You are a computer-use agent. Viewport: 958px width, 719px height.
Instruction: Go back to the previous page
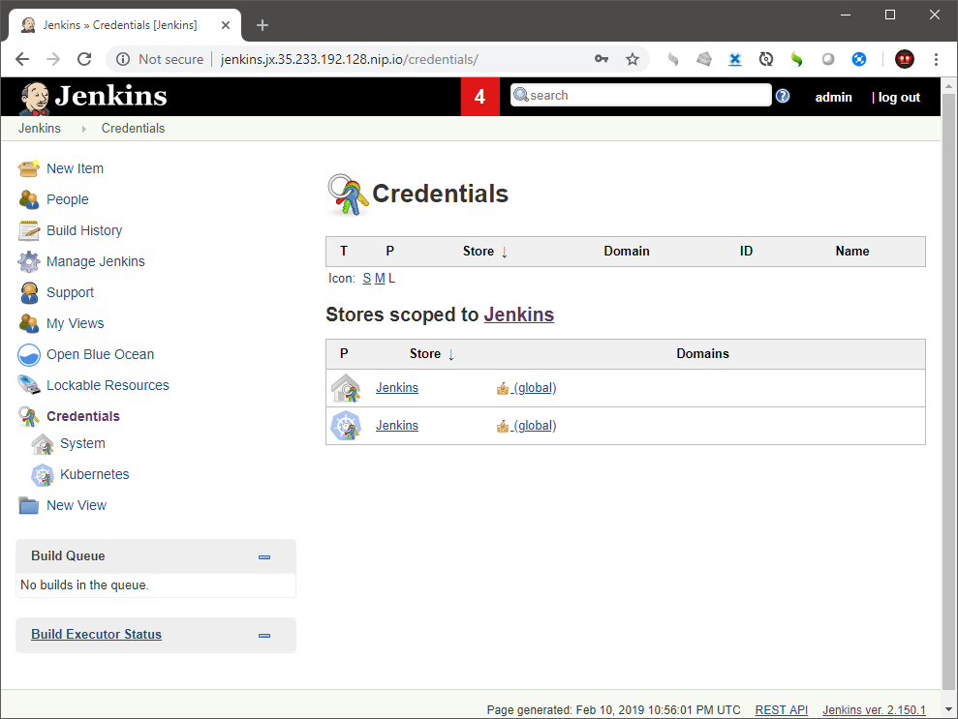click(x=22, y=59)
